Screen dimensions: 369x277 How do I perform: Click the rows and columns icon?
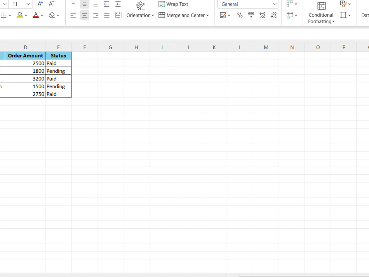point(290,4)
